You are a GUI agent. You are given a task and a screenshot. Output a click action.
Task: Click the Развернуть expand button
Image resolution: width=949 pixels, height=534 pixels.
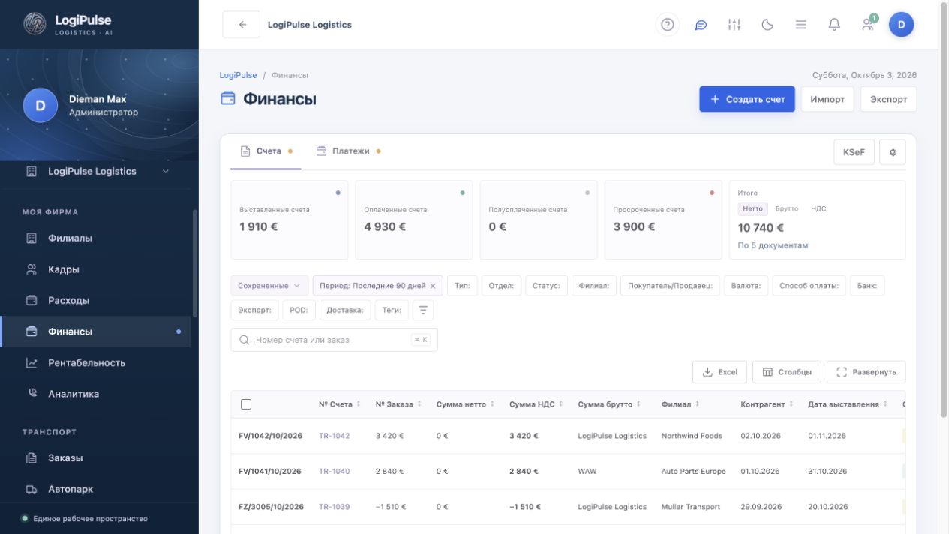pos(866,372)
